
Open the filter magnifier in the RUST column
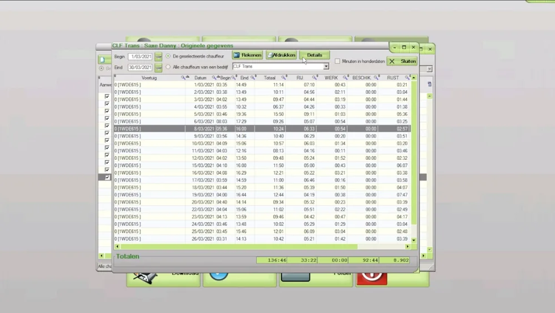pos(407,78)
